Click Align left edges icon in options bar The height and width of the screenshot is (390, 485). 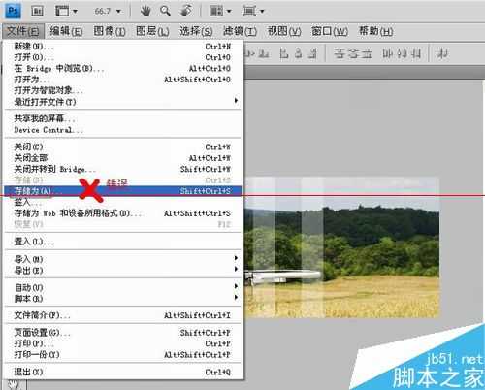click(284, 53)
